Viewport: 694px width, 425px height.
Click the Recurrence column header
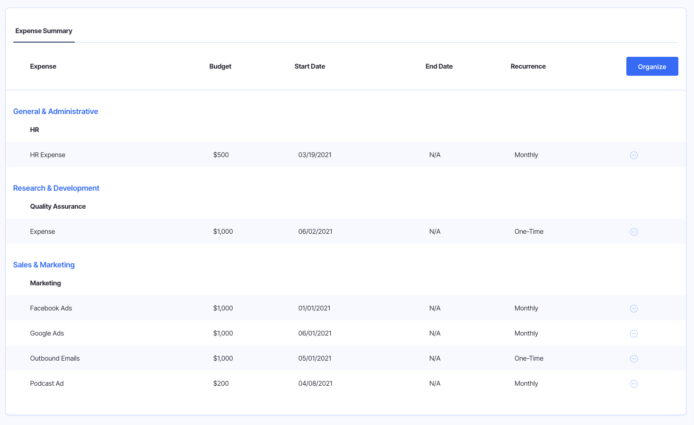[x=528, y=66]
